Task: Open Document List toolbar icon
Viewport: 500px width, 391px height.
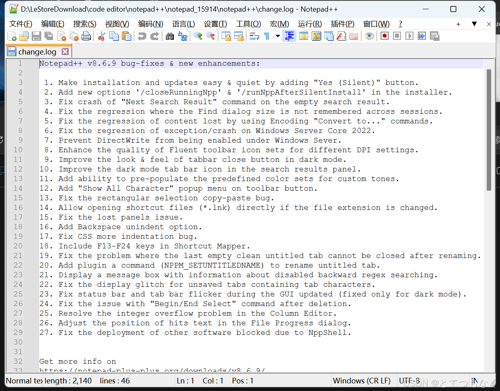Action: [329, 36]
